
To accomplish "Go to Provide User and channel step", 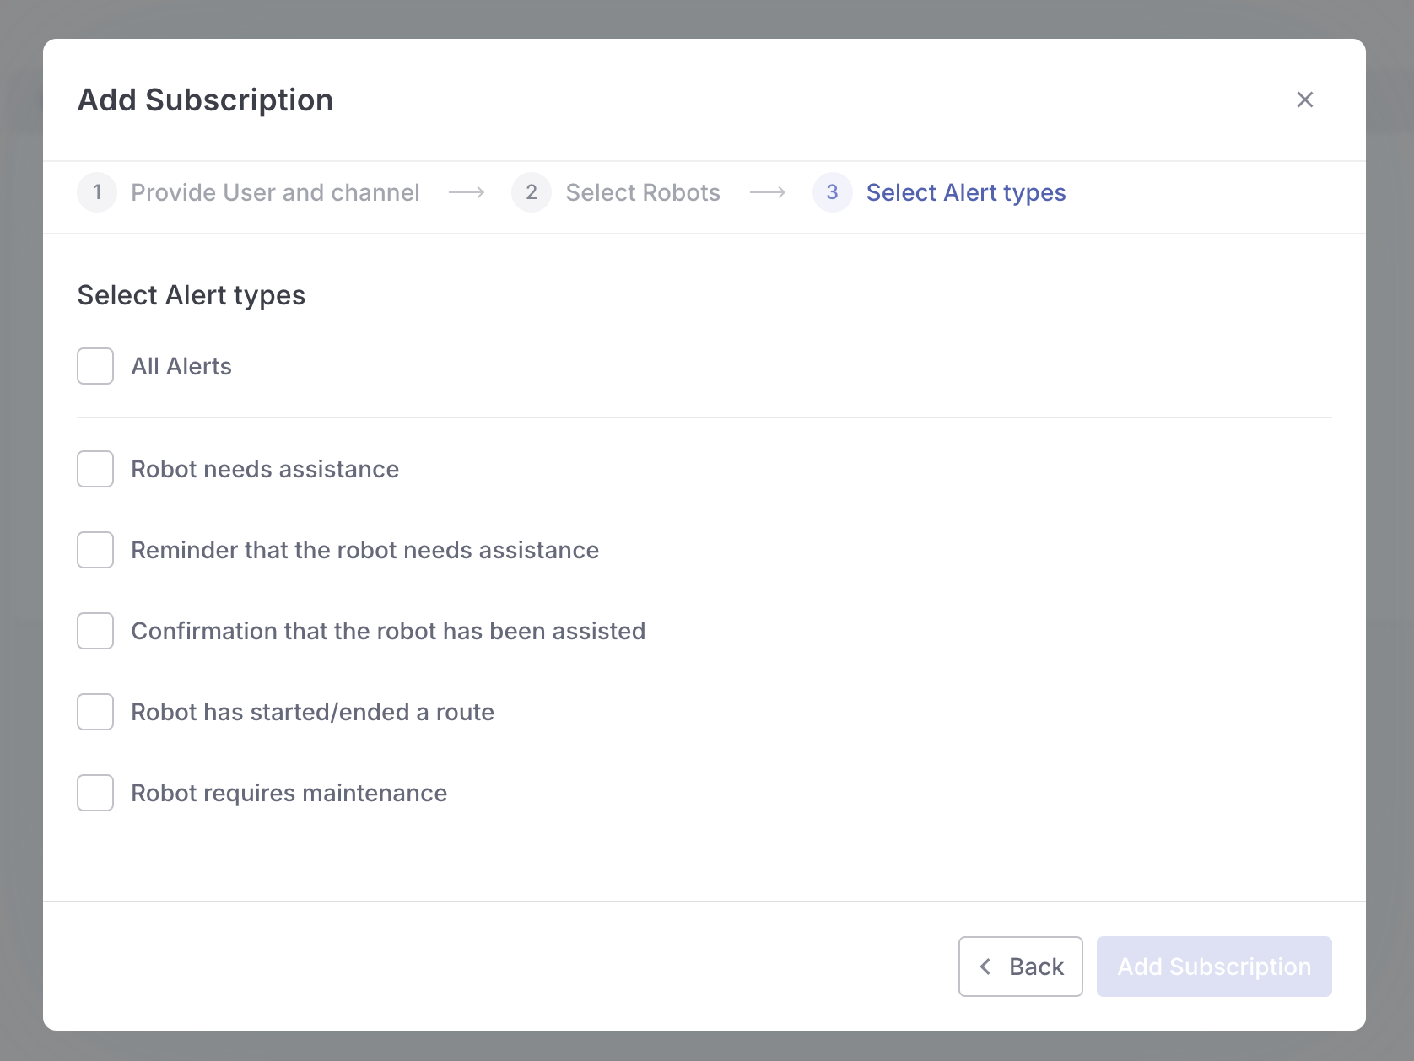I will [x=275, y=192].
